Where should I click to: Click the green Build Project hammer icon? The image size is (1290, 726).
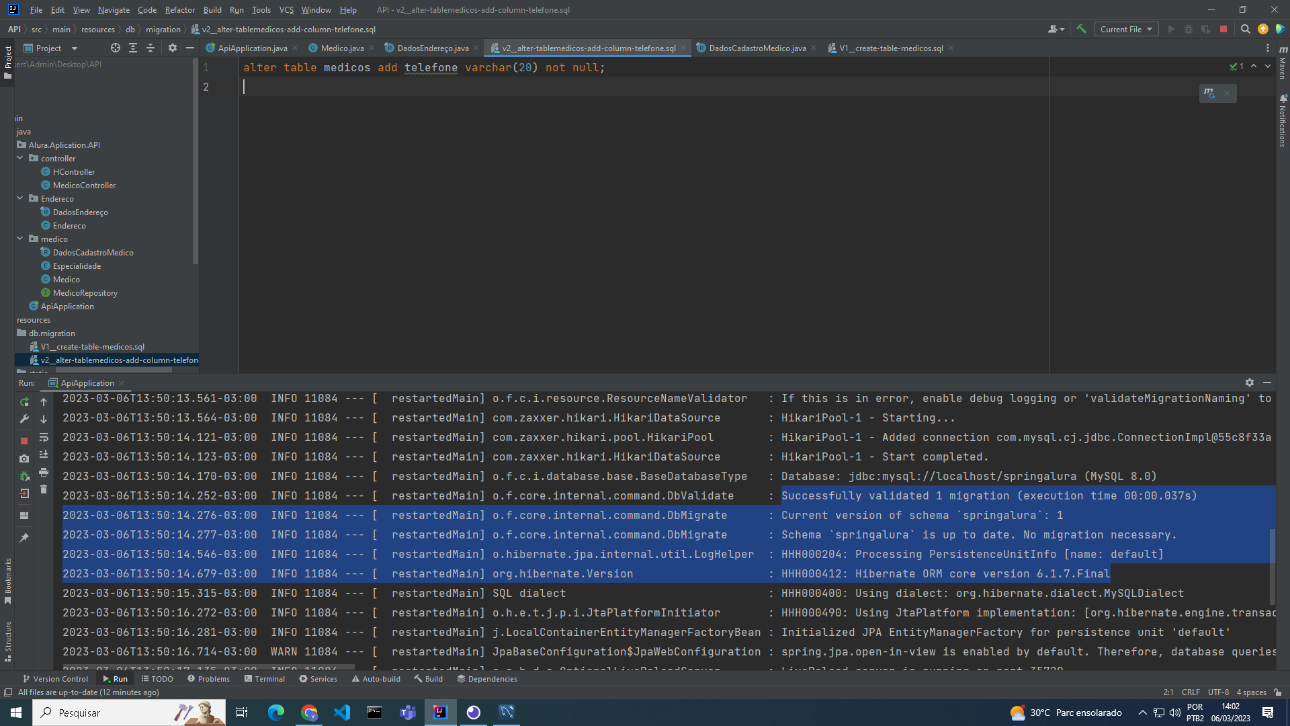(x=1081, y=29)
